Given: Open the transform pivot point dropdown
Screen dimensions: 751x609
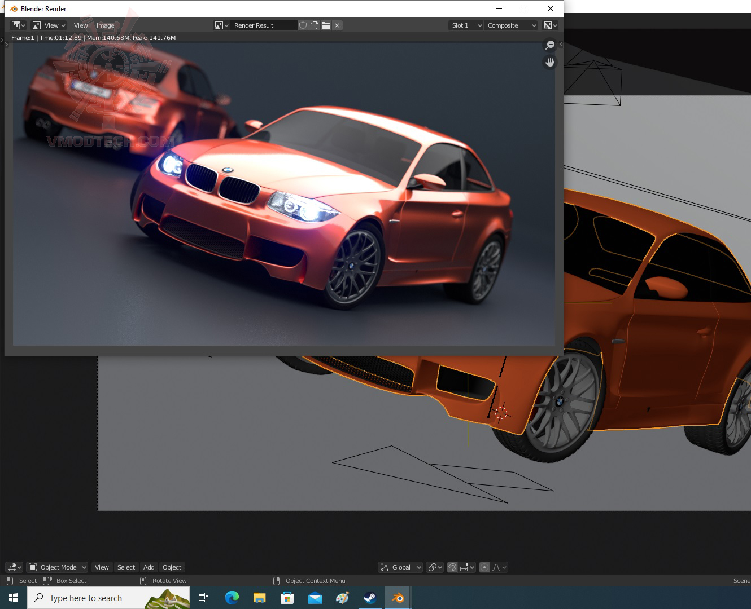Looking at the screenshot, I should pos(435,567).
